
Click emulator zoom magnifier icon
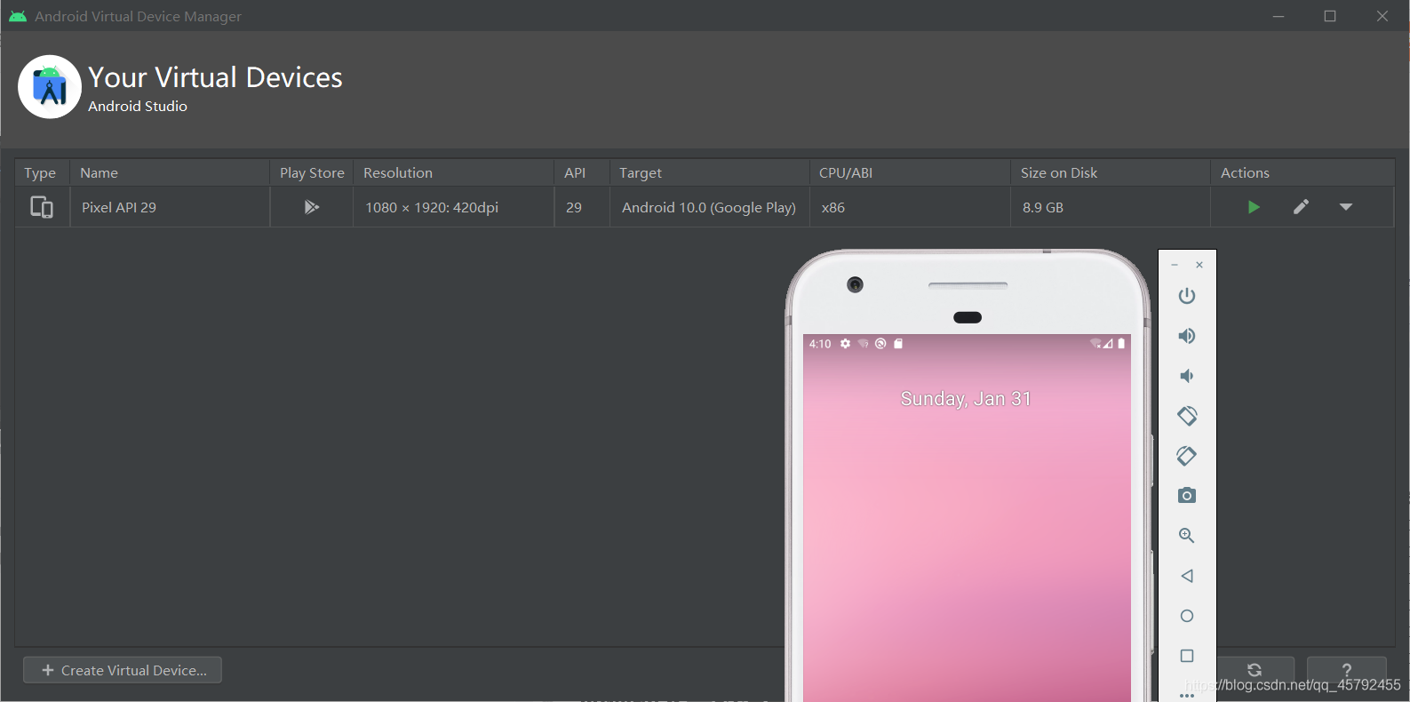[x=1187, y=536]
